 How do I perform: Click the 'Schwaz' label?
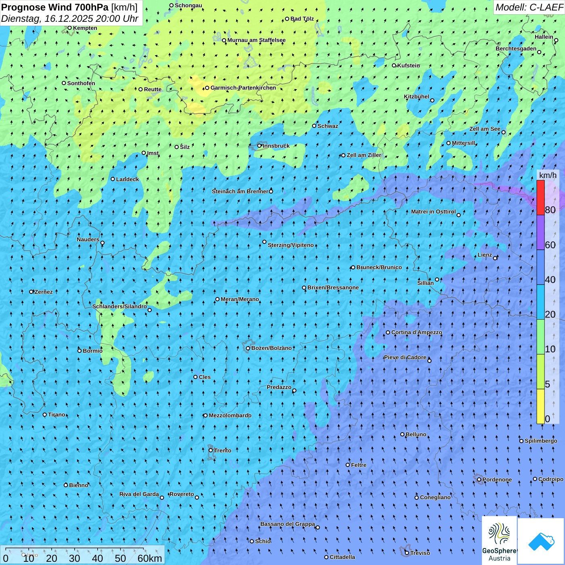click(x=328, y=126)
